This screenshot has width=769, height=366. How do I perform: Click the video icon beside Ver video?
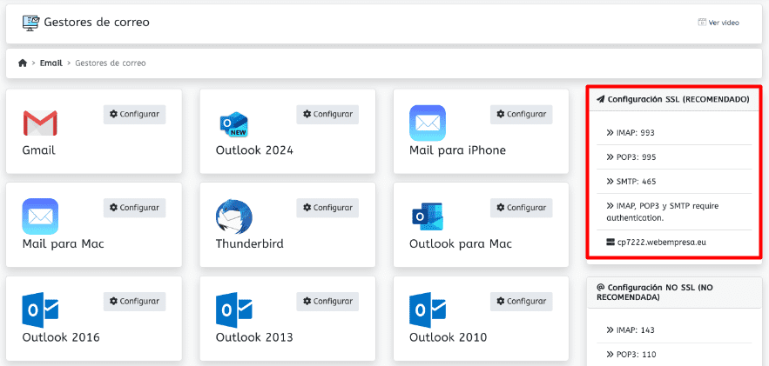[702, 23]
